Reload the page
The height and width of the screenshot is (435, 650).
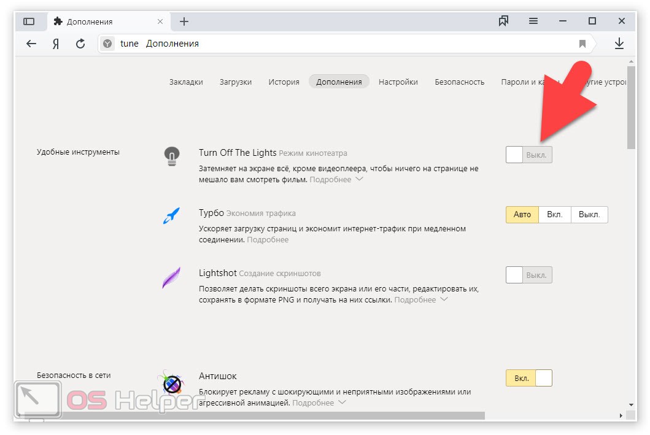80,44
